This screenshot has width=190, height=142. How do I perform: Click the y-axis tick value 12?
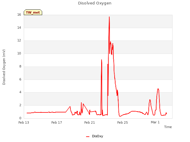pos(19,41)
